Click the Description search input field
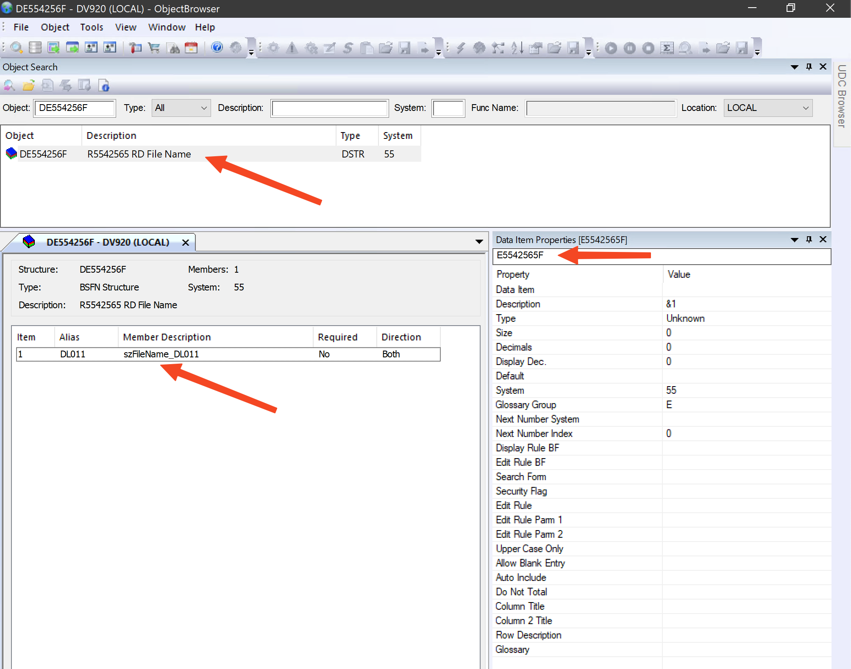Screen dimensions: 851x669 (329, 108)
